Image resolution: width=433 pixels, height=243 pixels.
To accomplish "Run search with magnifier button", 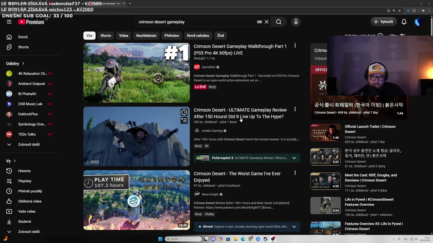I will click(278, 22).
